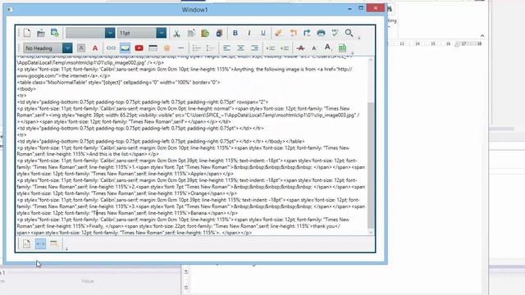The width and height of the screenshot is (525, 295).
Task: Switch to preview mode at editor bottom
Action: (x=54, y=244)
